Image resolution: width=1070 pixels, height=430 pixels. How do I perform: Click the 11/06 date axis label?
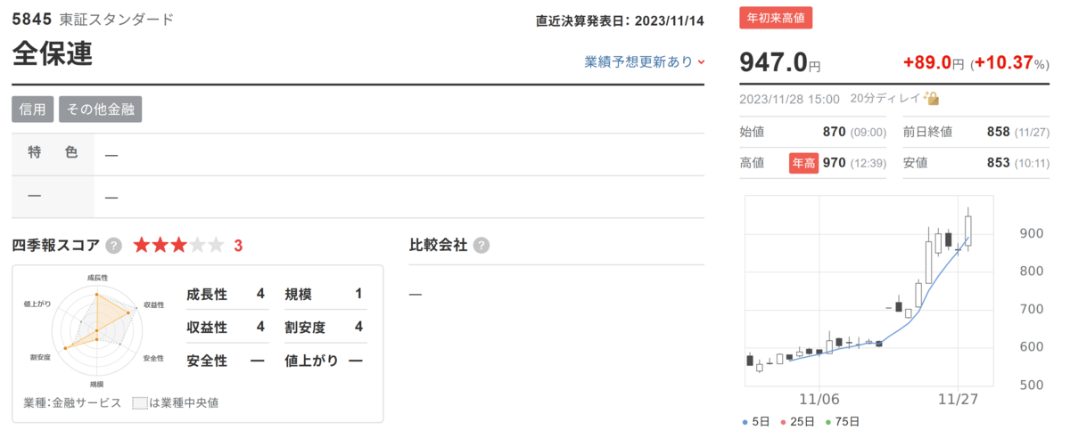[x=820, y=398]
